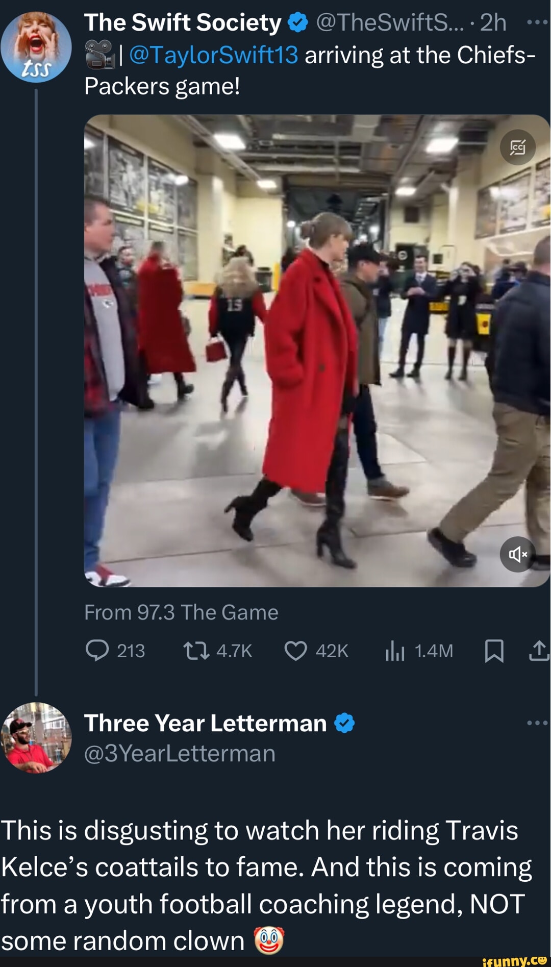Like the post with heart icon
This screenshot has height=967, width=551.
pos(296,651)
